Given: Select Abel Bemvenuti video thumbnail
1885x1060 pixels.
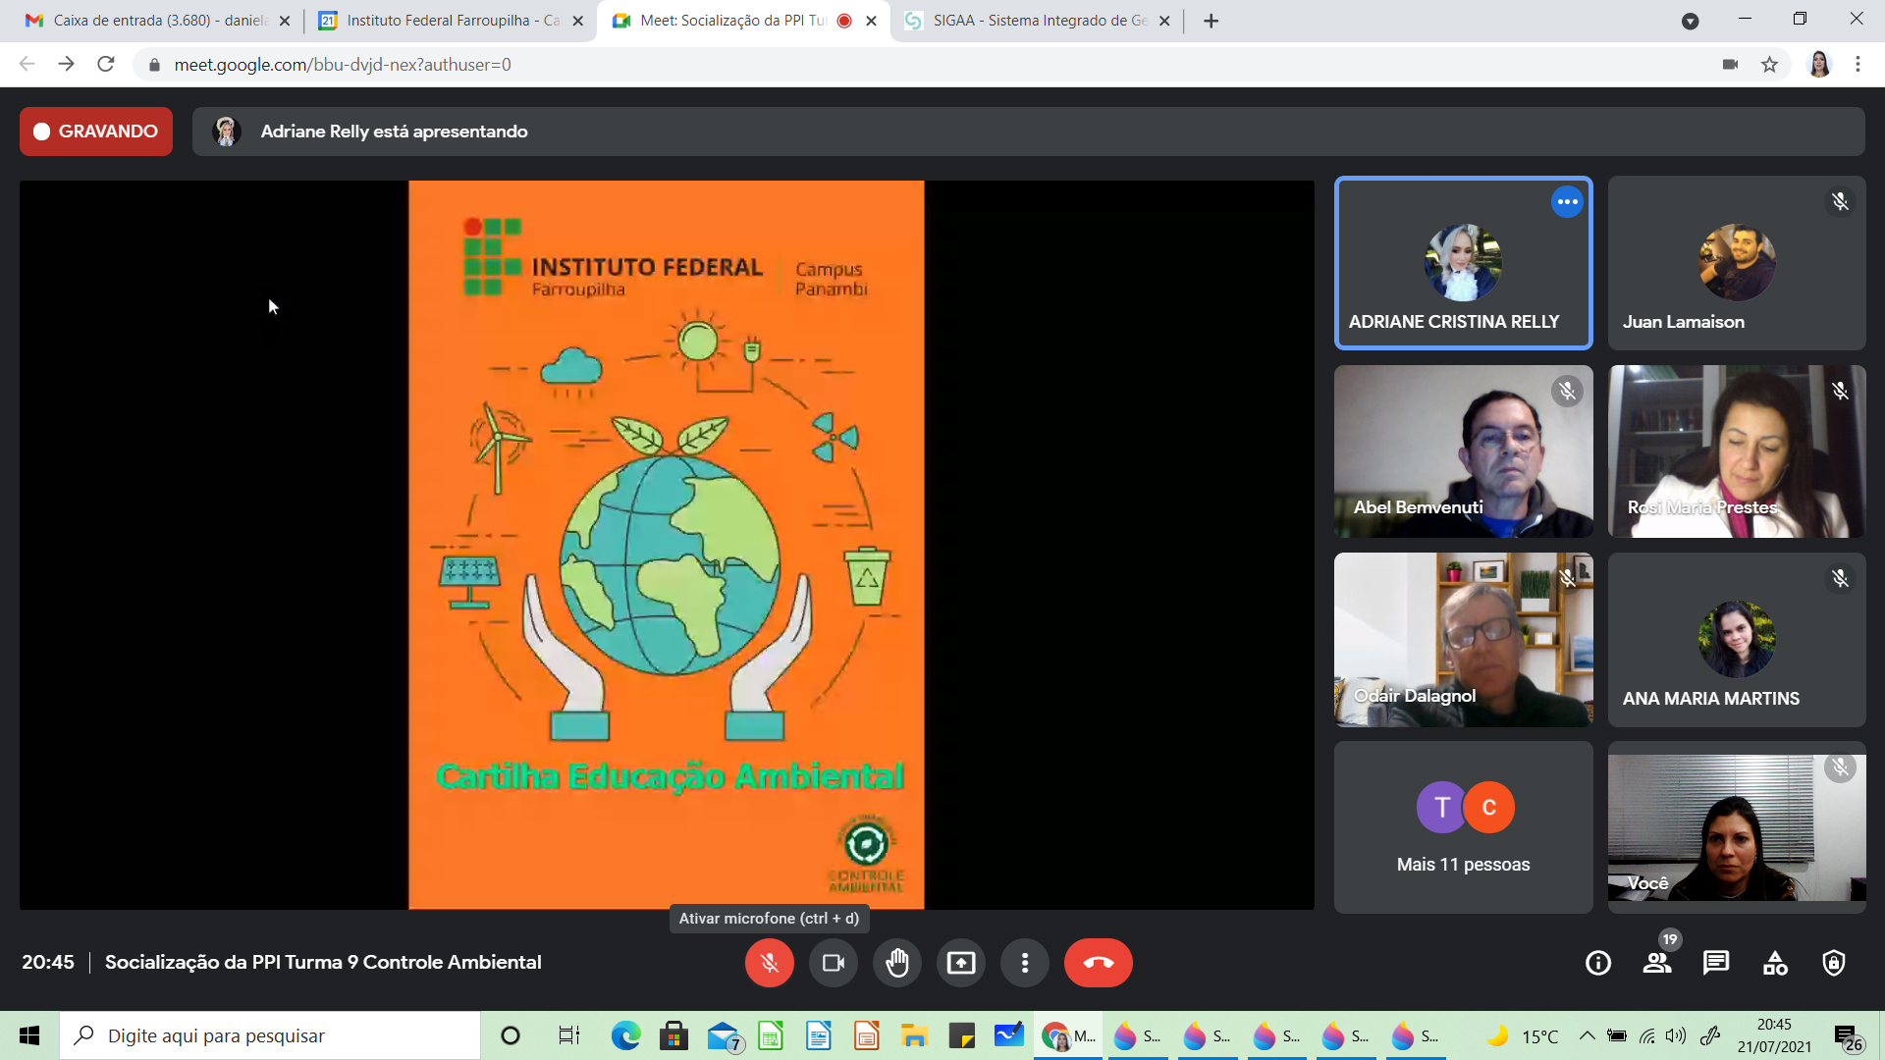Looking at the screenshot, I should coord(1463,451).
